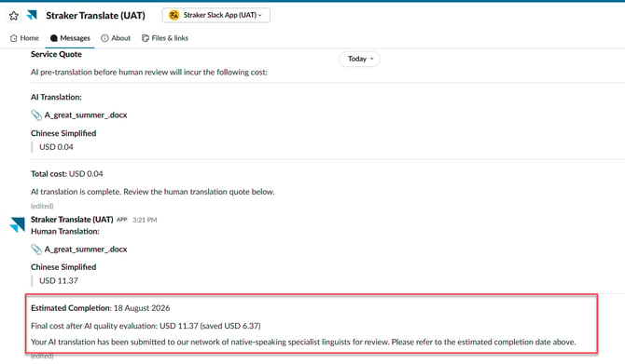Click the APP badge next to sender name
The height and width of the screenshot is (364, 625).
(x=122, y=220)
